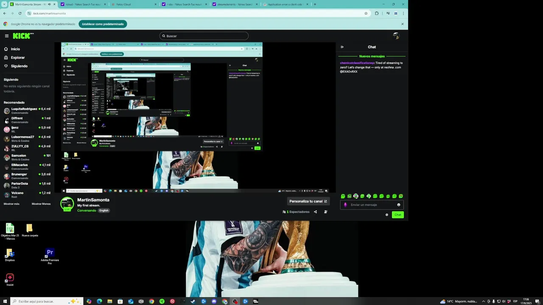Open Luisormenoa27 recommended channel
543x305 pixels.
click(x=27, y=139)
